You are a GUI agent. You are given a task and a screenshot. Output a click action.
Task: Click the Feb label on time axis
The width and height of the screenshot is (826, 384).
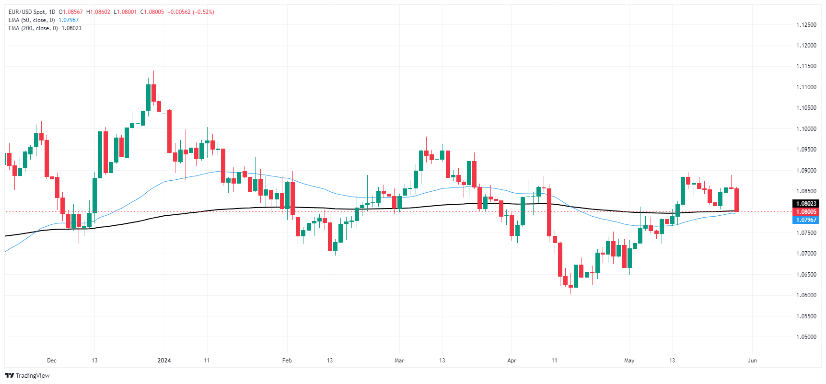[287, 361]
